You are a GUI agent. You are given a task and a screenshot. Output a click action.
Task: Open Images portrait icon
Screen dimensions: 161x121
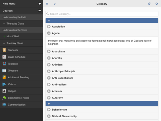tap(4, 91)
